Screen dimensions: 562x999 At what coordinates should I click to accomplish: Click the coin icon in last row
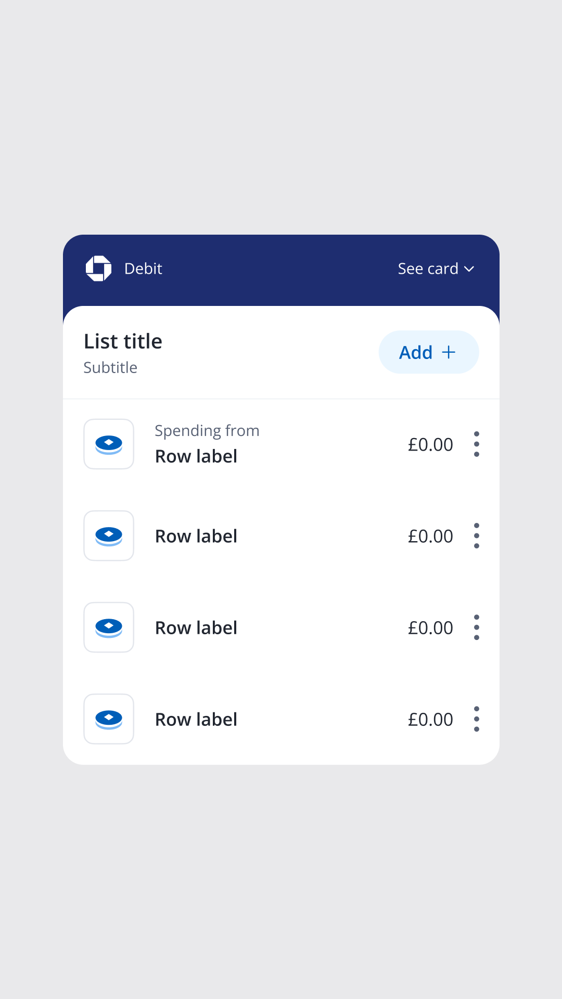109,719
